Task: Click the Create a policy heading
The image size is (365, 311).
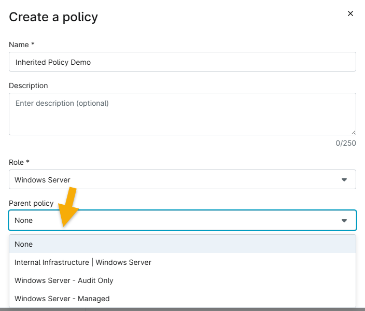Action: [x=53, y=17]
